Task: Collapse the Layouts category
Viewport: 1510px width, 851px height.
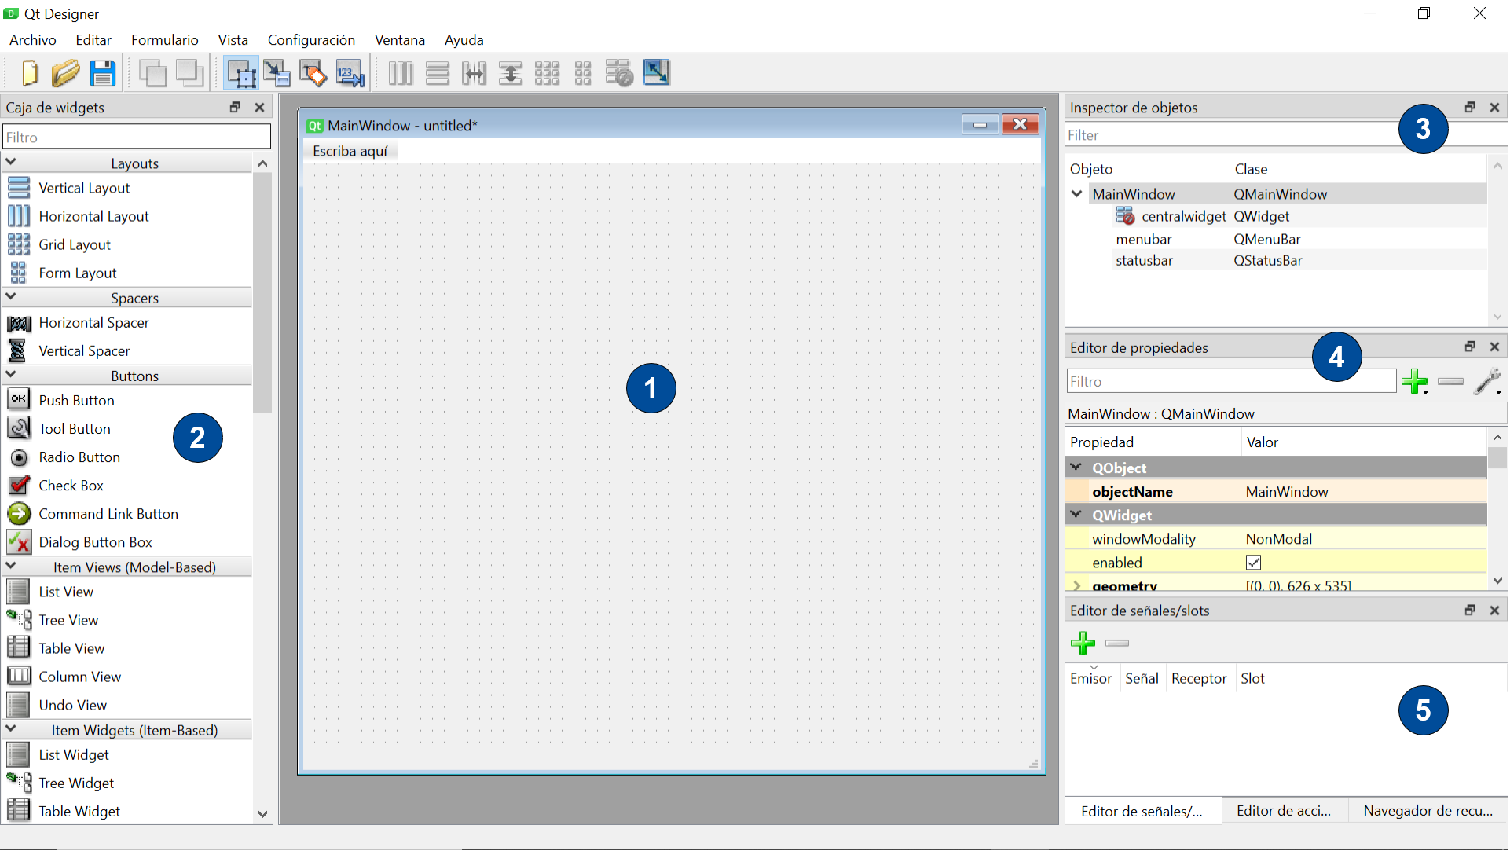Action: pos(11,163)
